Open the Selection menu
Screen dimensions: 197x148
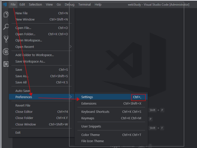[x=35, y=5]
